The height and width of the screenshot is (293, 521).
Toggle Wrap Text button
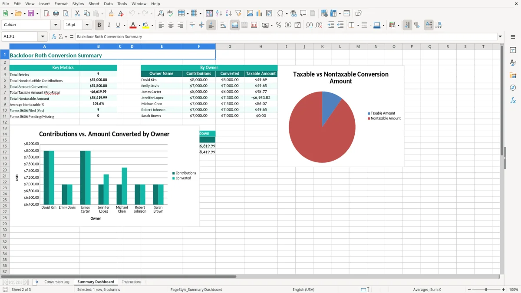pos(223,25)
